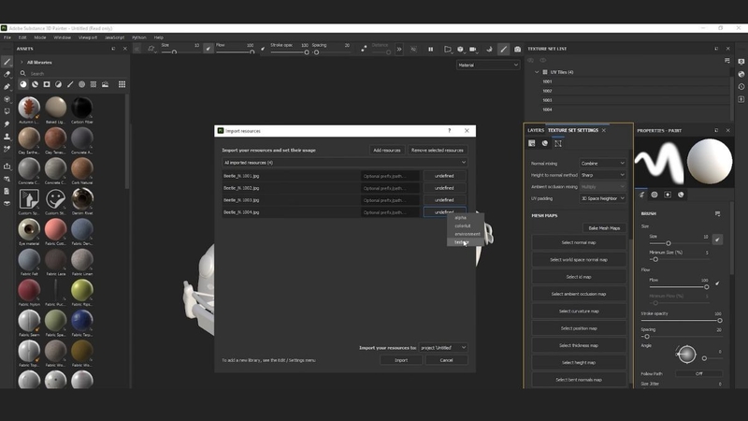Toggle brush size pressure button in Properties
Screen dimensions: 748x421
coord(717,240)
